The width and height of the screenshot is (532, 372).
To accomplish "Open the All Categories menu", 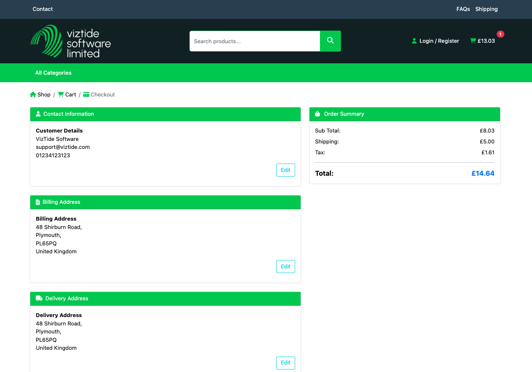I will [x=53, y=73].
